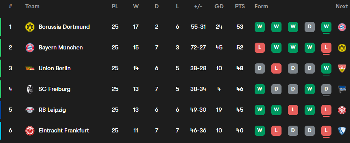
Task: Click the Eintracht Frankfurt club crest
Action: pos(30,131)
